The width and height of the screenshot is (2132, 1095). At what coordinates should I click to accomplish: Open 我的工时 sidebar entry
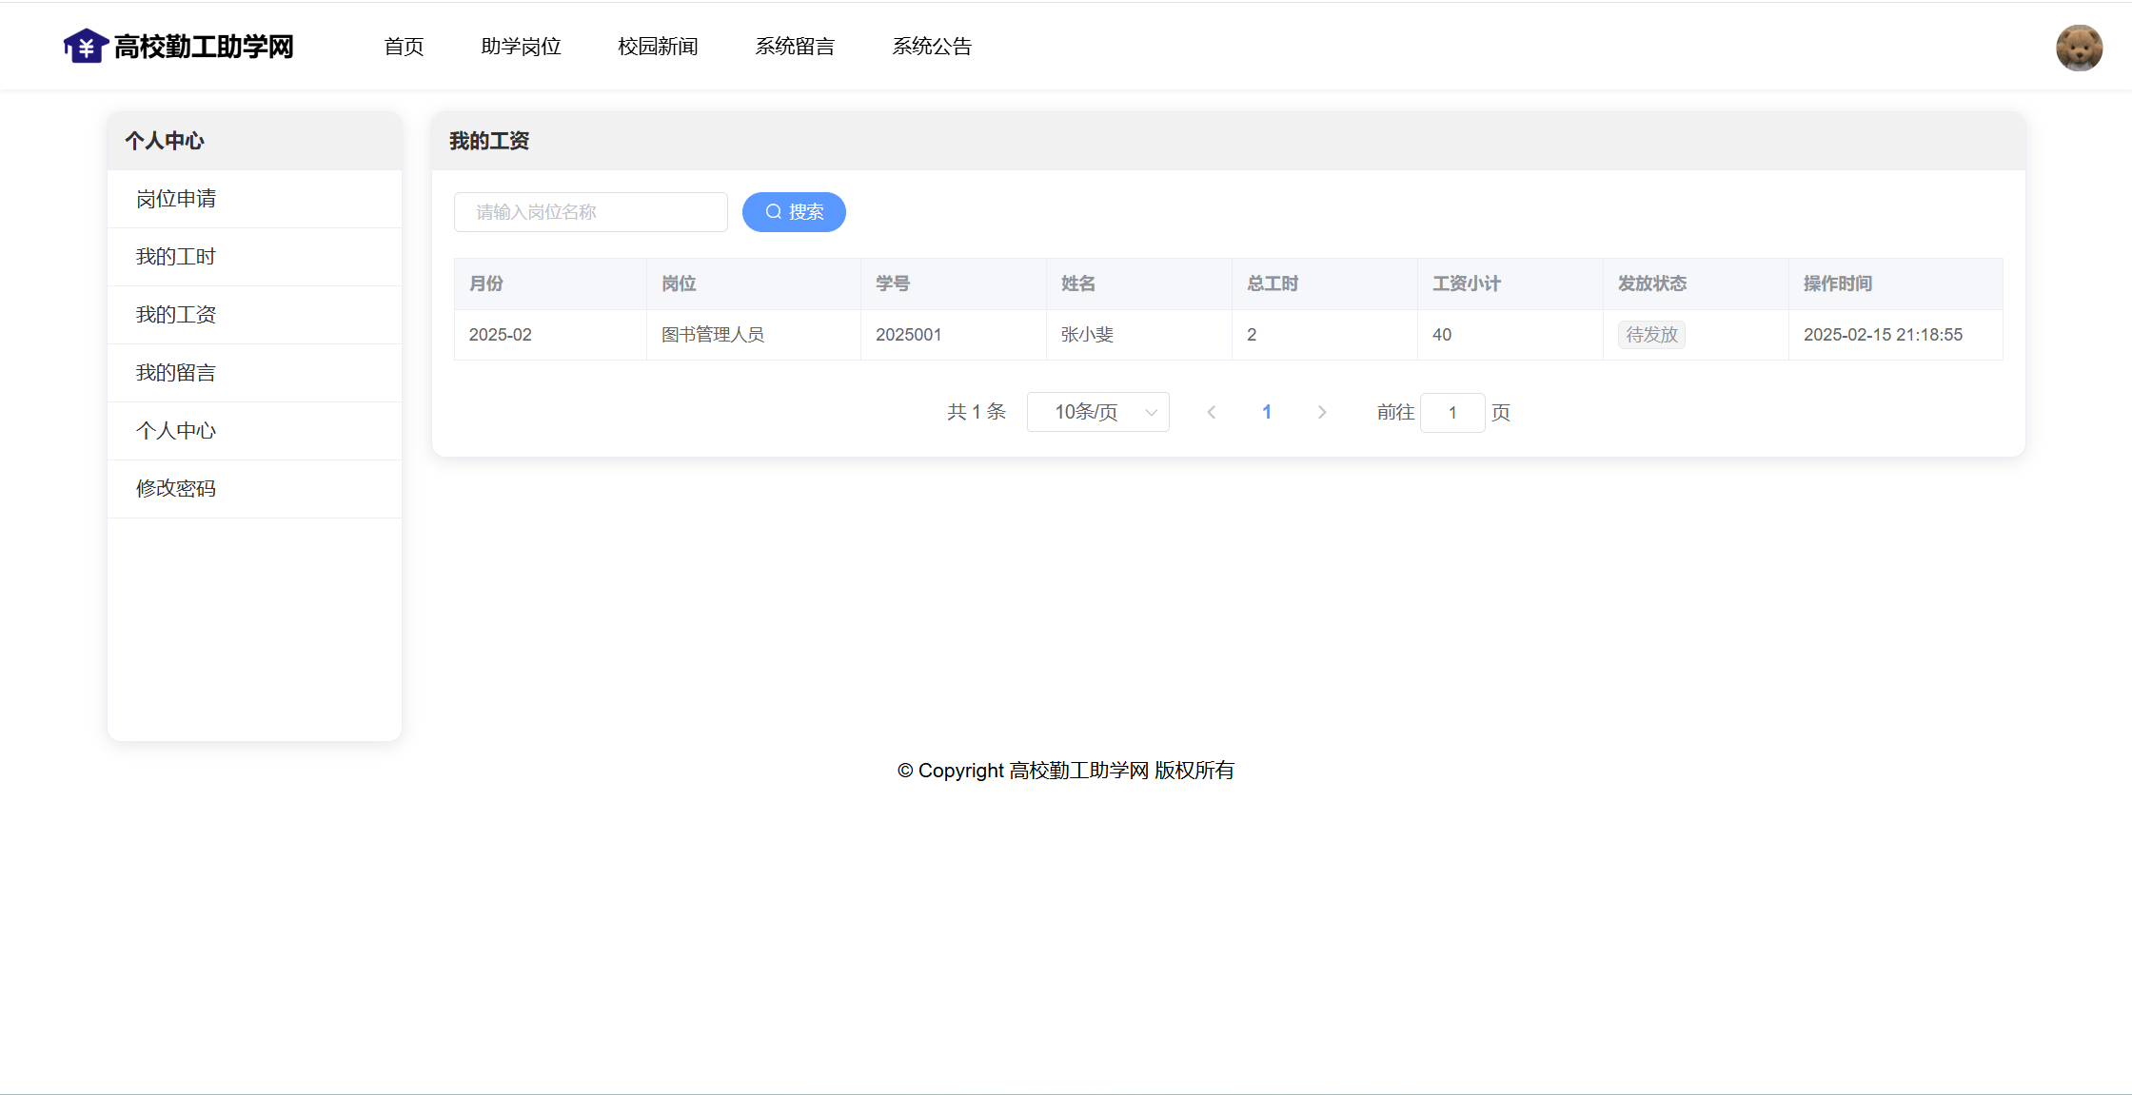click(x=176, y=257)
